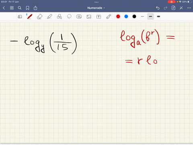Bookmark the current page
This screenshot has width=193, height=145.
pos(27,8)
